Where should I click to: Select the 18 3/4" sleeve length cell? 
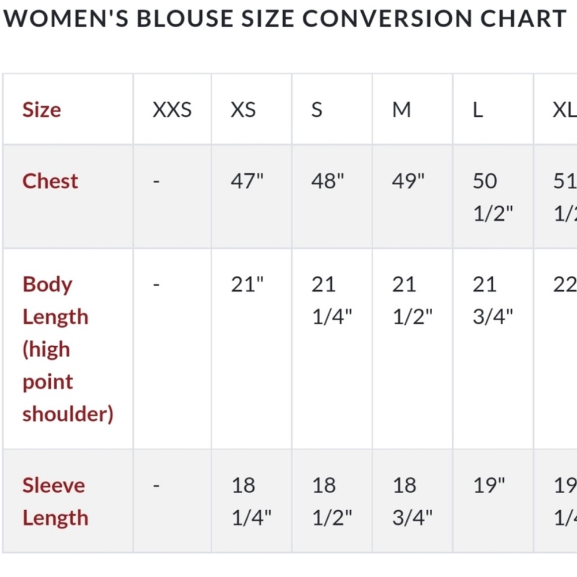tap(412, 501)
